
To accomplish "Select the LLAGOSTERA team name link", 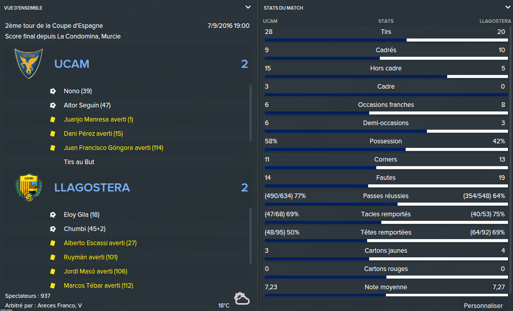I will [92, 187].
